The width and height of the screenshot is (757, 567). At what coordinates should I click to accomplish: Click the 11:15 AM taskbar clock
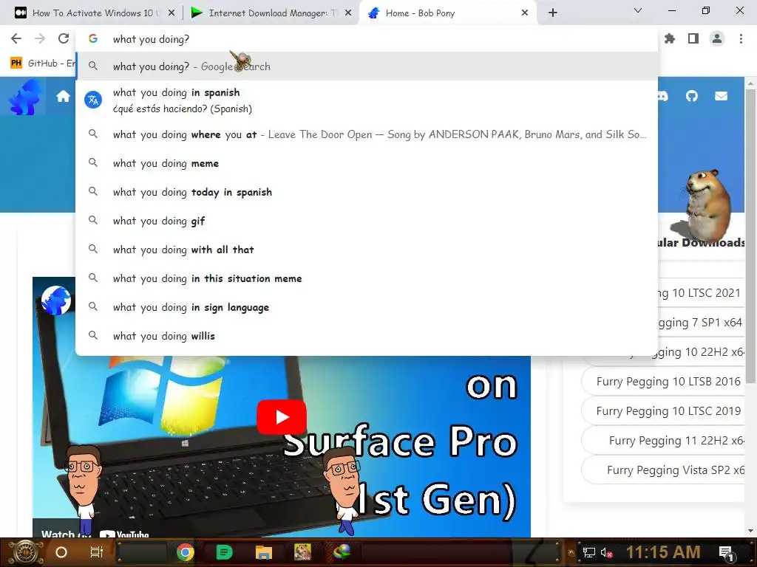pyautogui.click(x=663, y=552)
